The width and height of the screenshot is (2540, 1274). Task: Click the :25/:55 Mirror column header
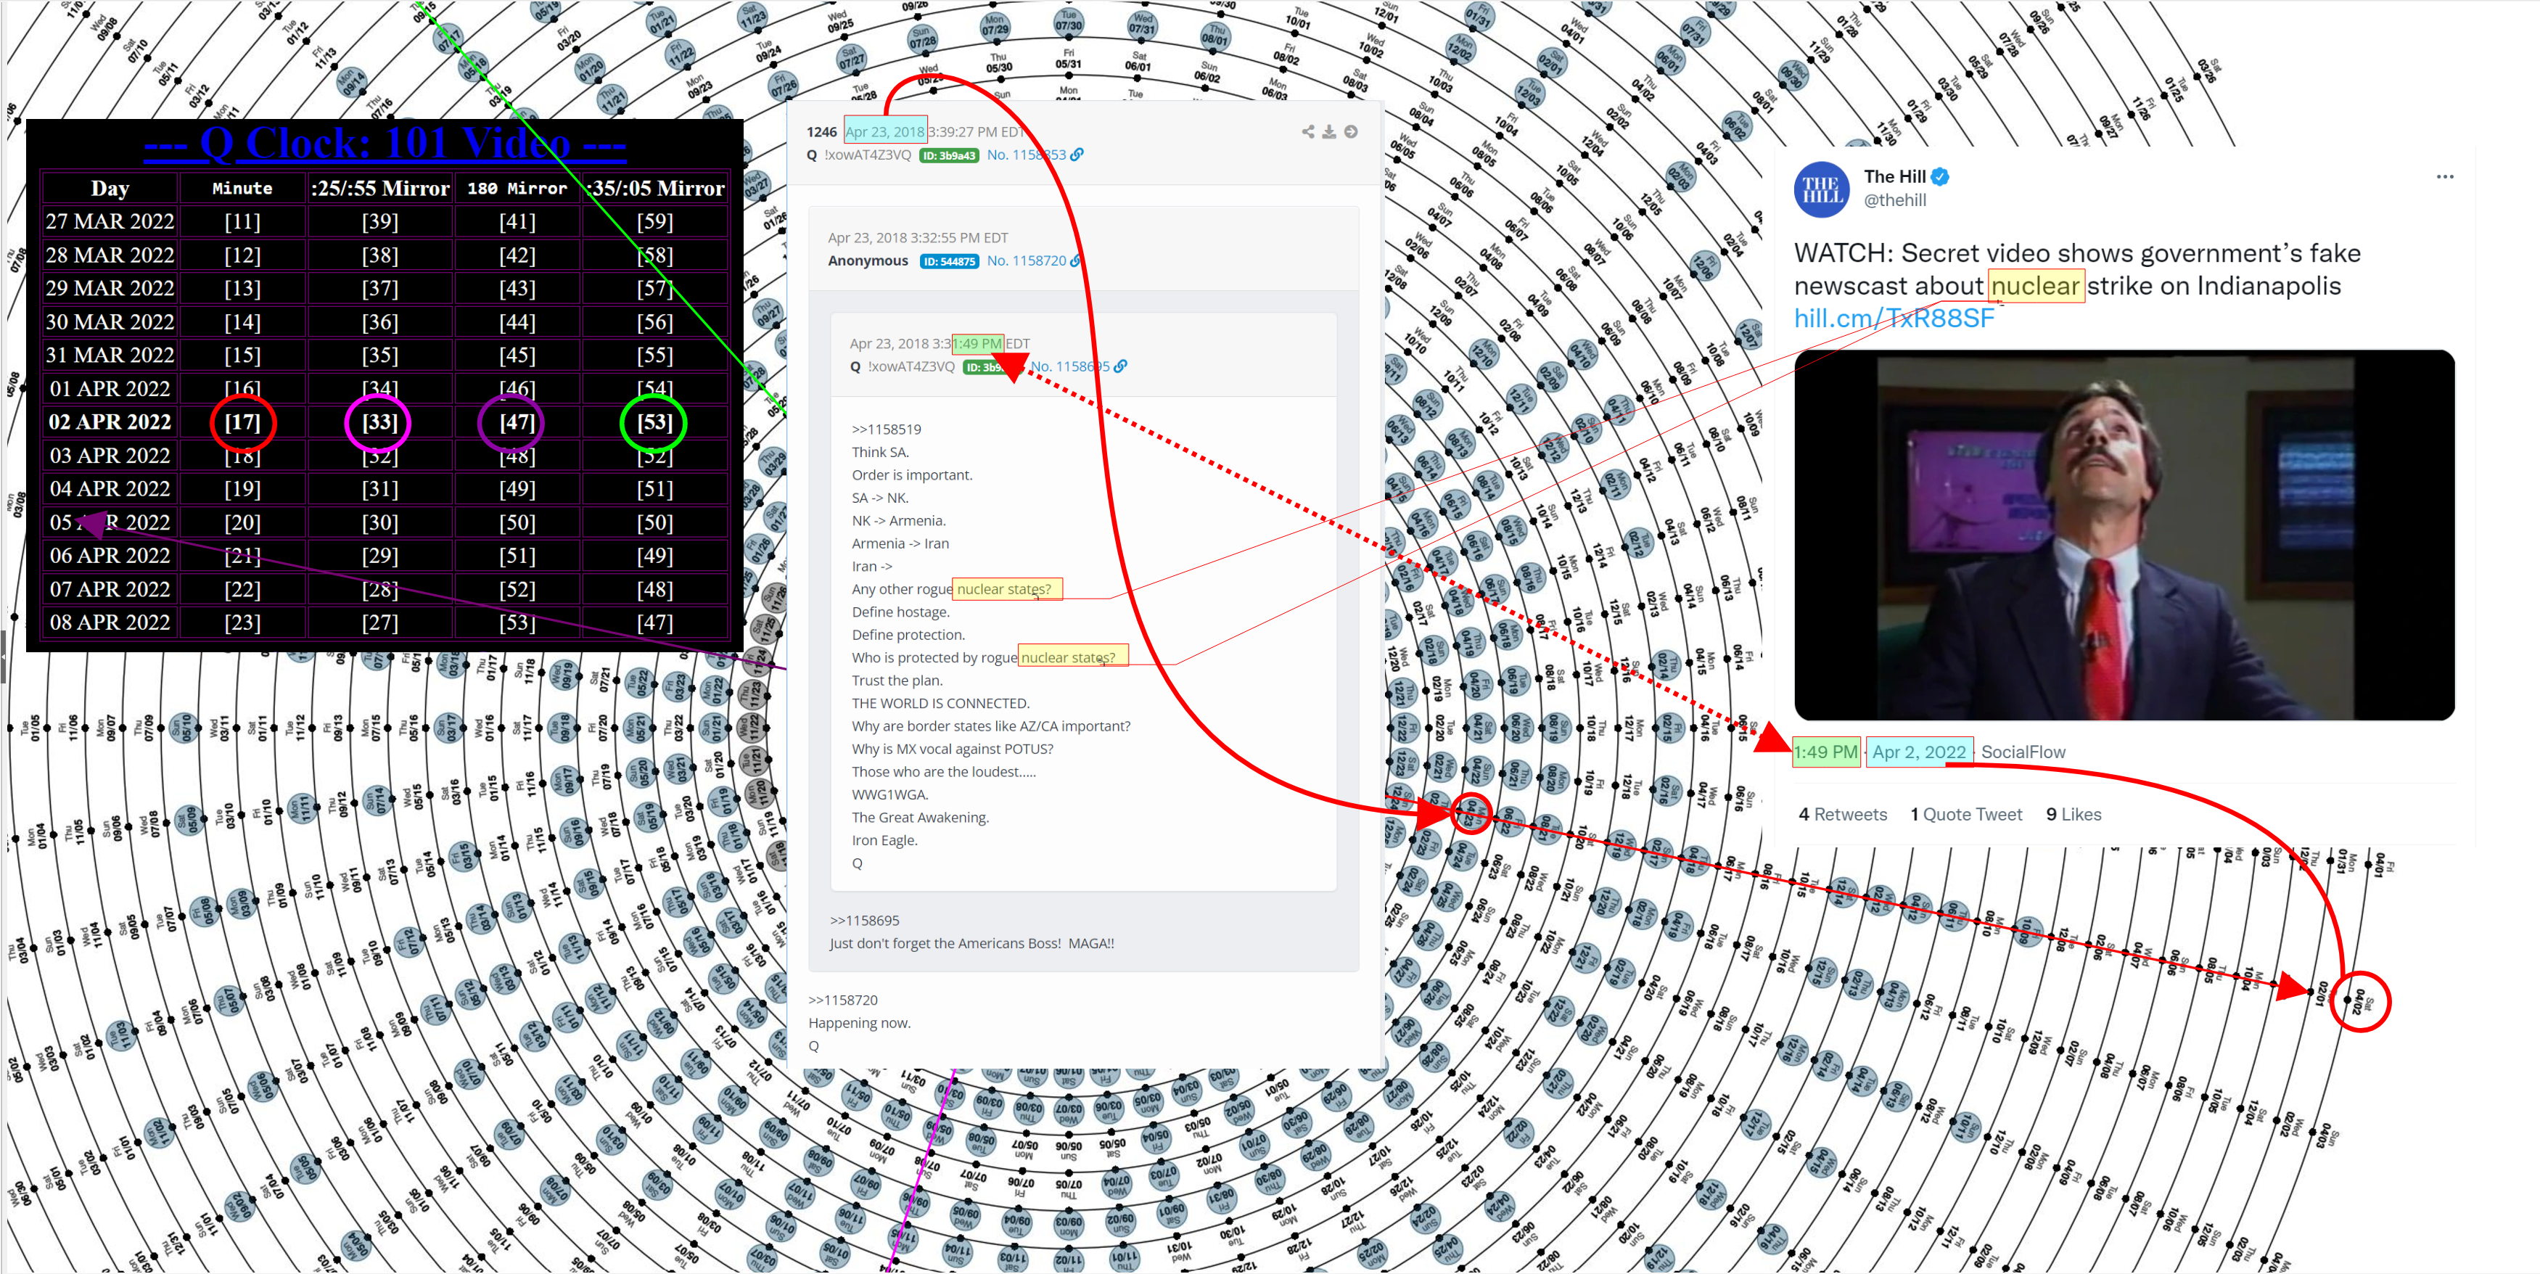point(379,189)
